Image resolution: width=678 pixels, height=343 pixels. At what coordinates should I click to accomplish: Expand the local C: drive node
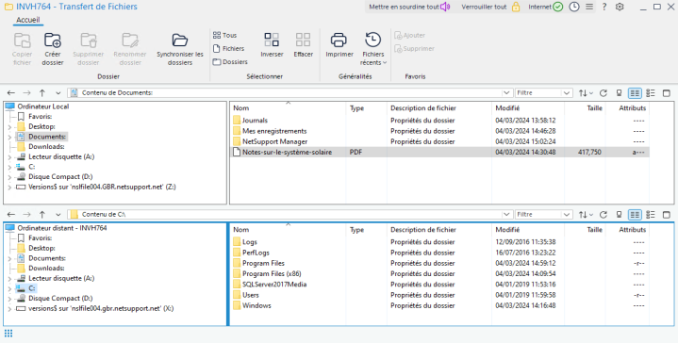(x=9, y=167)
